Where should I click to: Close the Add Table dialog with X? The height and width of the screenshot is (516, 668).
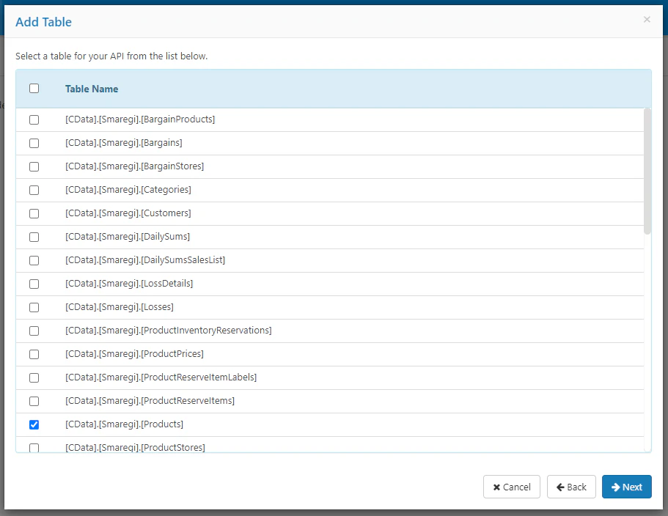tap(647, 20)
